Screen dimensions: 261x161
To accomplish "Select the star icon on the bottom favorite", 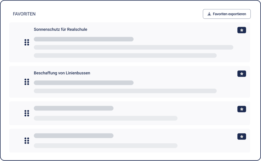I will pyautogui.click(x=242, y=136).
